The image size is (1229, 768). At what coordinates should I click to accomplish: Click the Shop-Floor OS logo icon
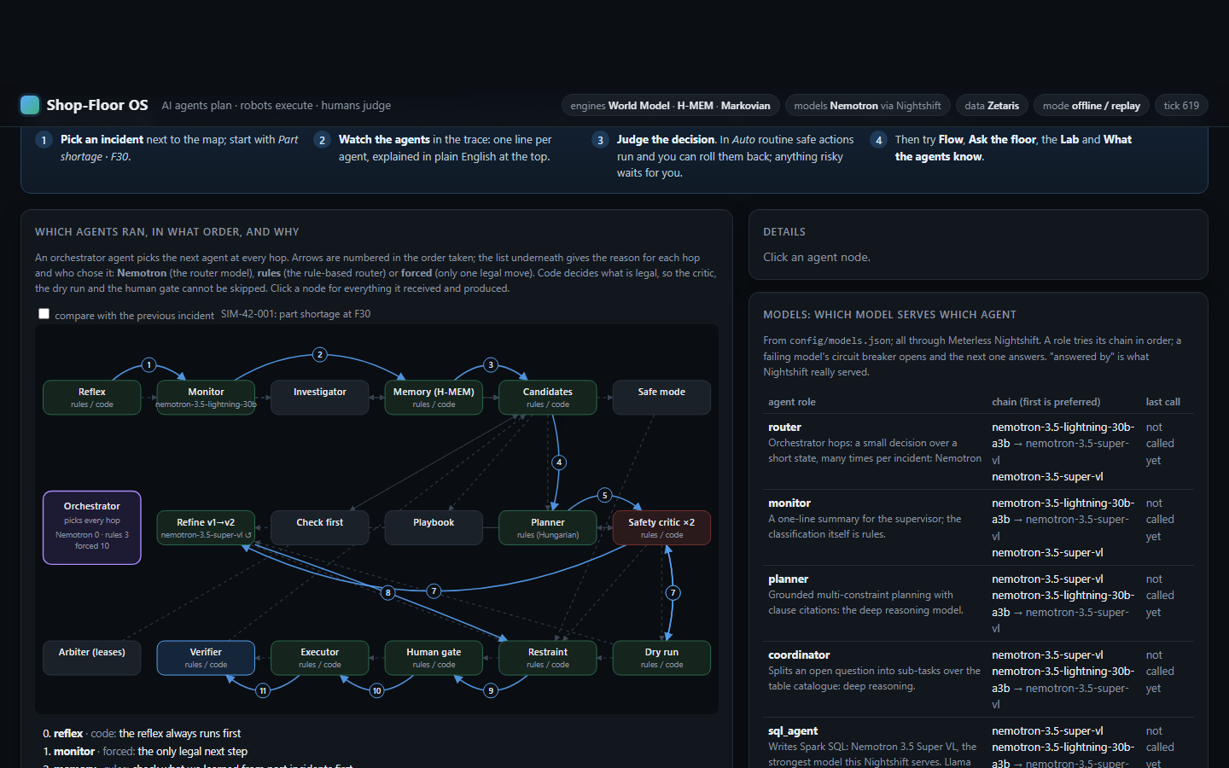click(x=29, y=105)
